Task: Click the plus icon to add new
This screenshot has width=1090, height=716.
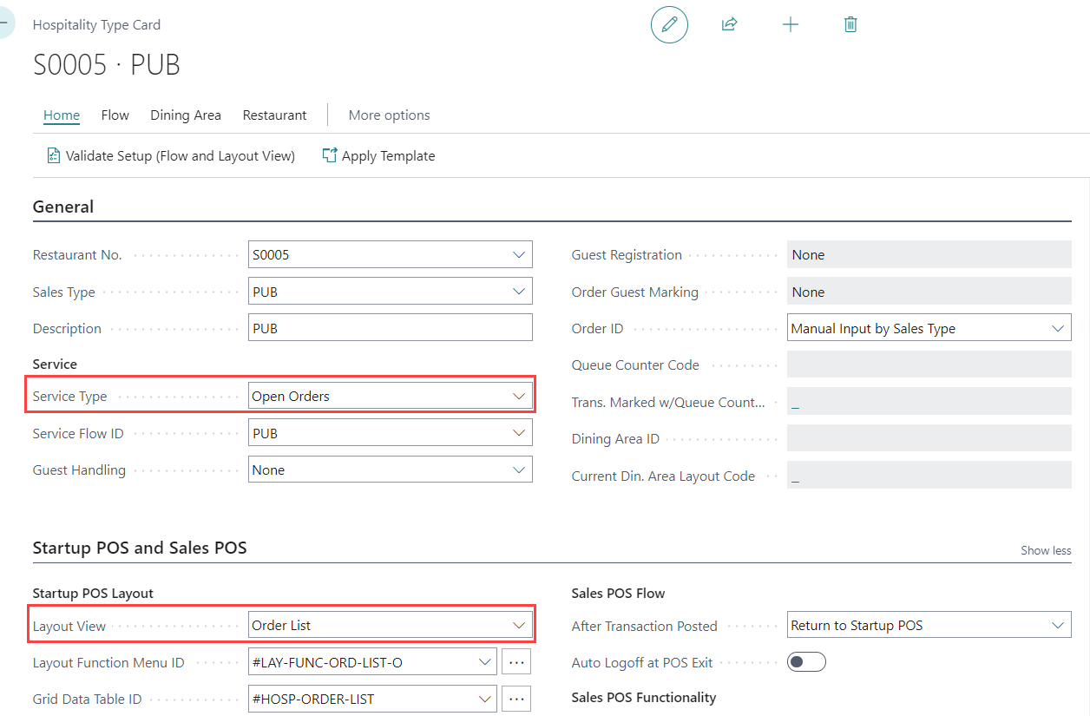Action: pos(790,24)
